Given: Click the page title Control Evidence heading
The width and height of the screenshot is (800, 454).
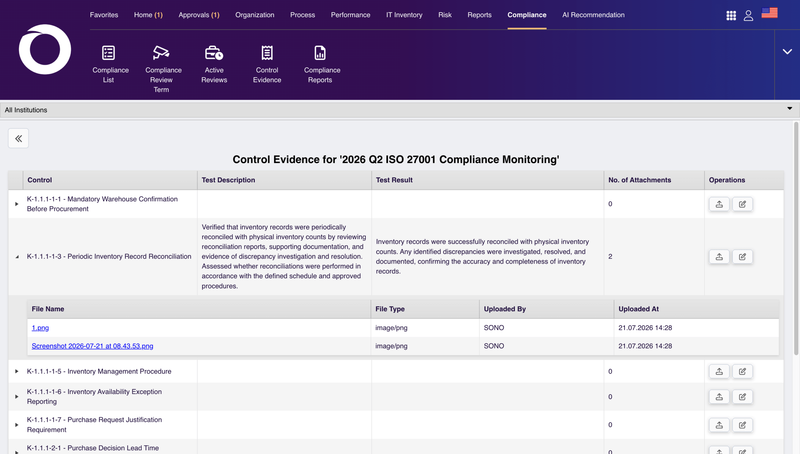Looking at the screenshot, I should point(396,159).
